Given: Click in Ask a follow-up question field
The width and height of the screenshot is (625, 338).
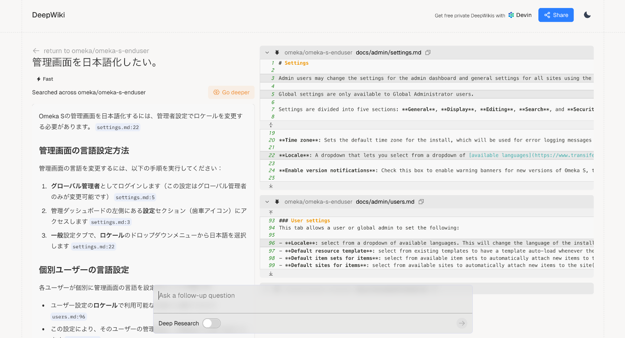Looking at the screenshot, I should coord(312,296).
